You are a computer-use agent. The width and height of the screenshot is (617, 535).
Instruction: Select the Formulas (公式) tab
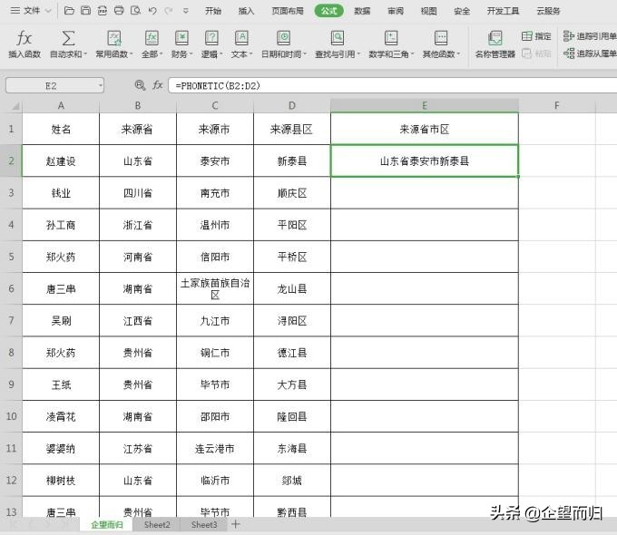[x=329, y=11]
